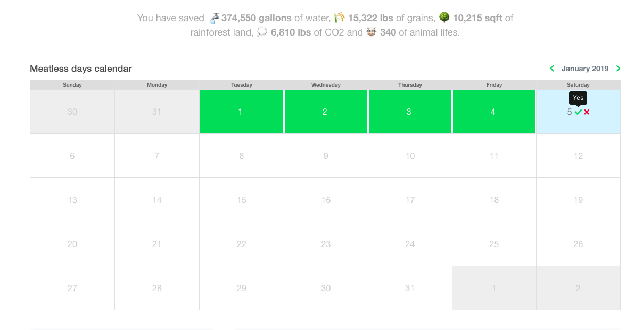Click the Meatless days calendar heading
This screenshot has height=330, width=643.
coord(81,69)
